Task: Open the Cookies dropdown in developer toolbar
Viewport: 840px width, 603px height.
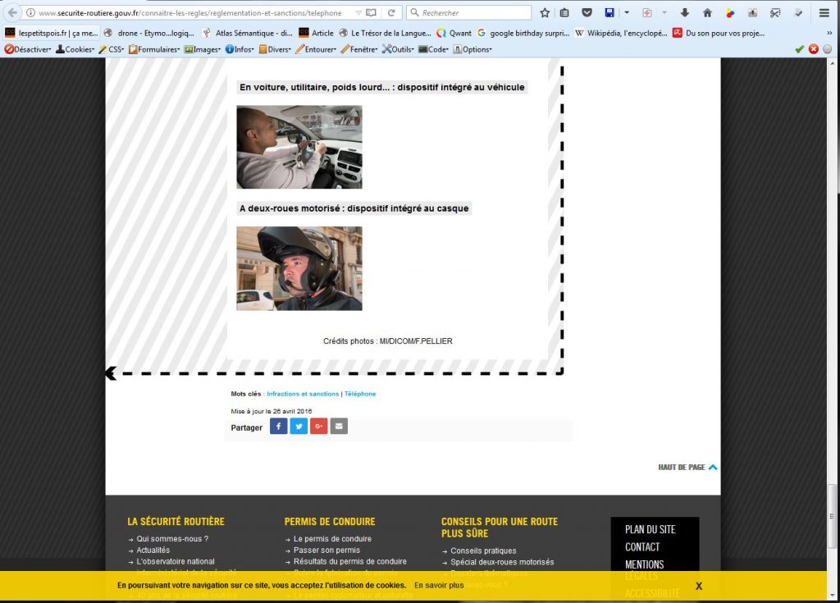Action: (x=75, y=49)
